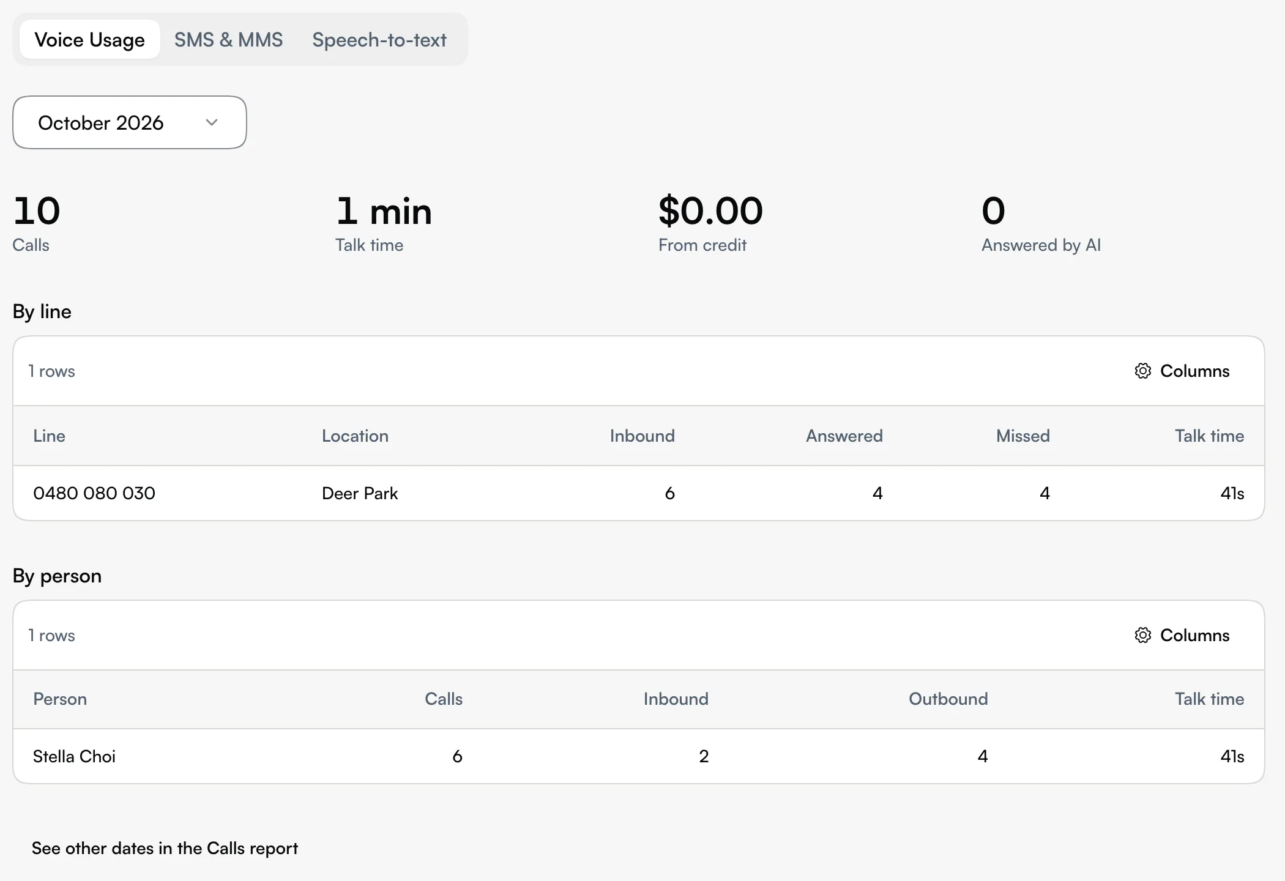Open the October 2026 month dropdown

(130, 122)
